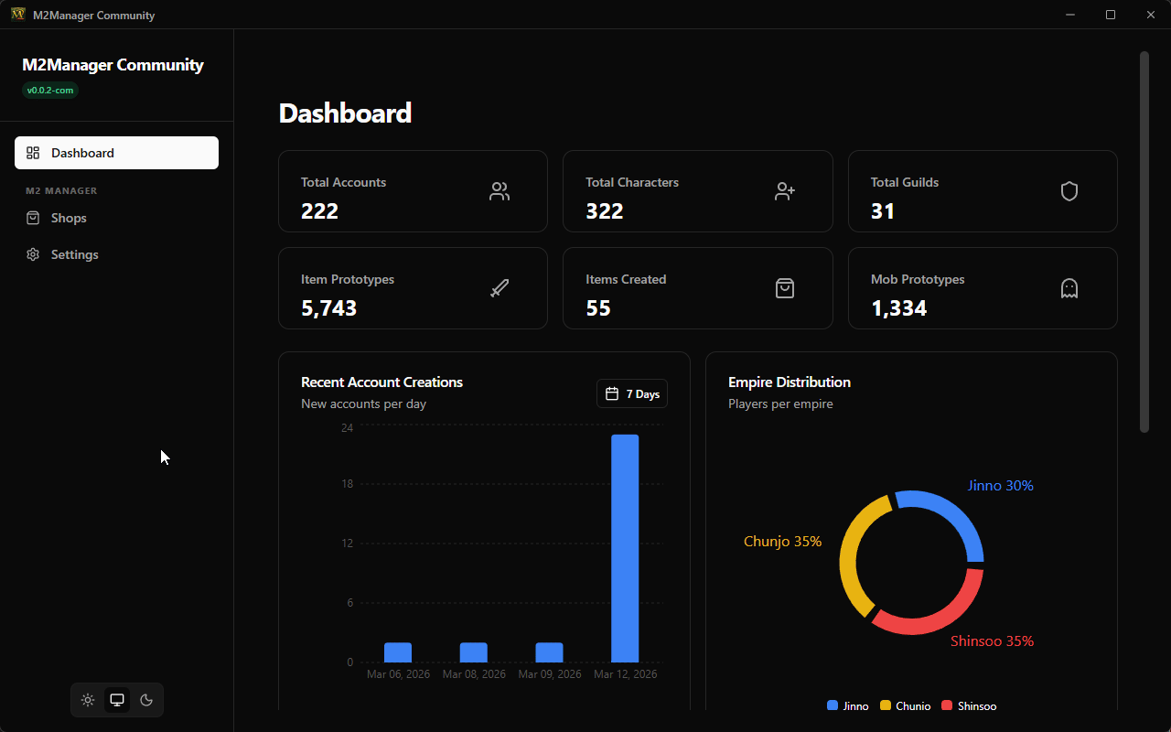
Task: Click the green v0.0.2-com version badge
Action: 50,91
